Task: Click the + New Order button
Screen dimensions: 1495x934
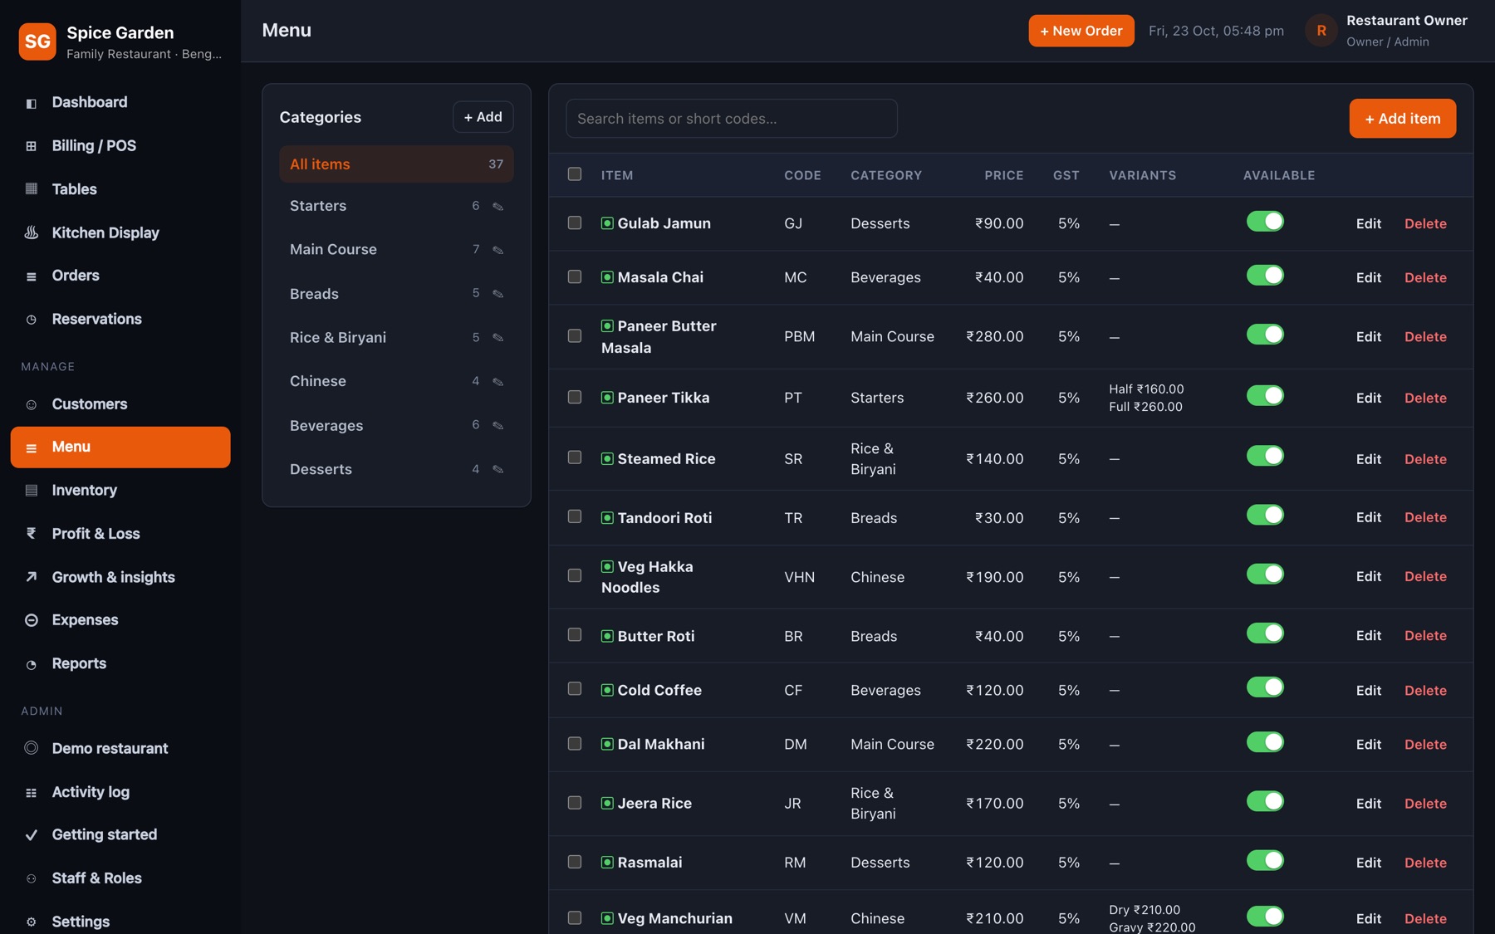Action: click(x=1081, y=31)
